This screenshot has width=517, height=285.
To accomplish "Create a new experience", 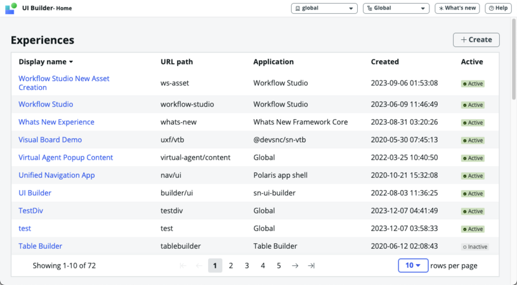I will coord(476,40).
